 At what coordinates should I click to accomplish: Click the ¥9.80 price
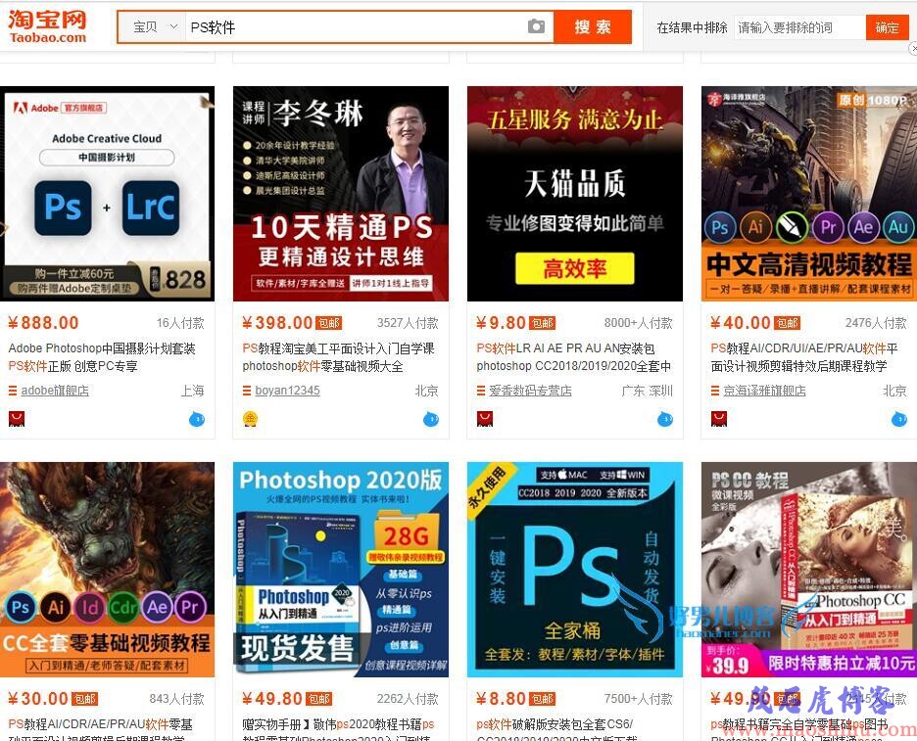click(x=501, y=323)
